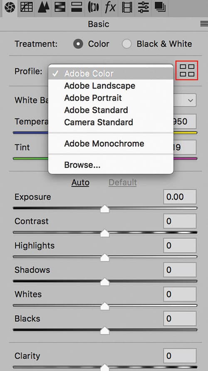Image resolution: width=208 pixels, height=371 pixels.
Task: Click the Auto tone link
Action: click(81, 183)
